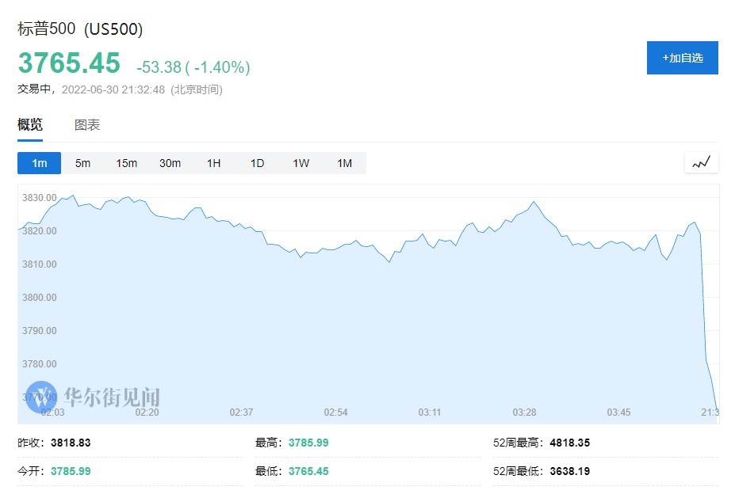Choose the 15m interval
Screen dimensions: 735x498
tap(127, 163)
